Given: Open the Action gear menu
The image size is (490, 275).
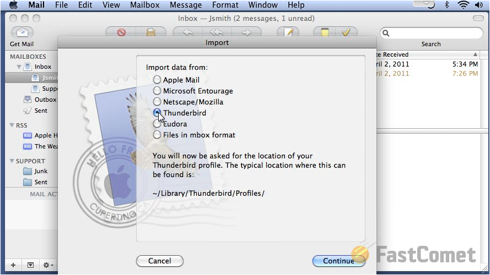Looking at the screenshot, I should click(x=48, y=265).
